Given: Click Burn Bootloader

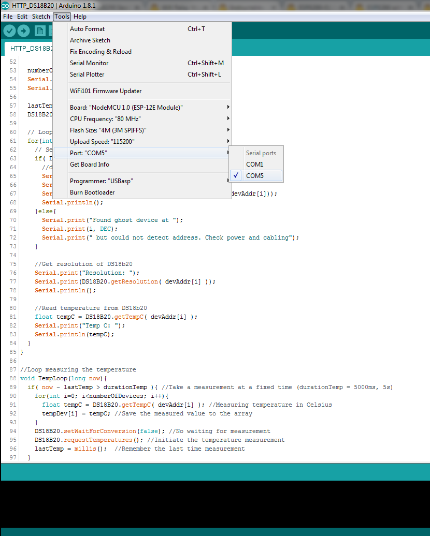Looking at the screenshot, I should [x=142, y=192].
